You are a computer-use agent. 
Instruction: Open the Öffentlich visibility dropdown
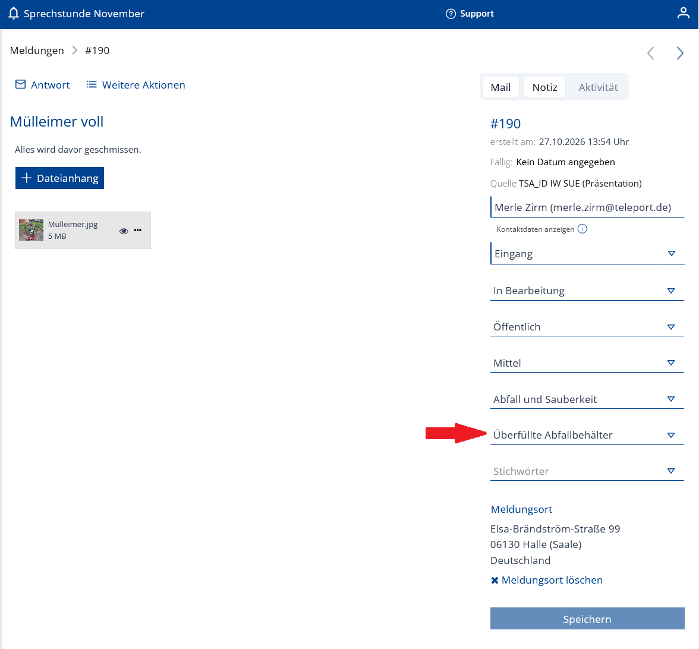click(x=587, y=327)
